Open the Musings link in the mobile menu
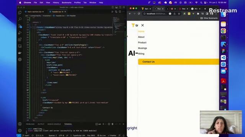245x137 pixels. [x=142, y=48]
